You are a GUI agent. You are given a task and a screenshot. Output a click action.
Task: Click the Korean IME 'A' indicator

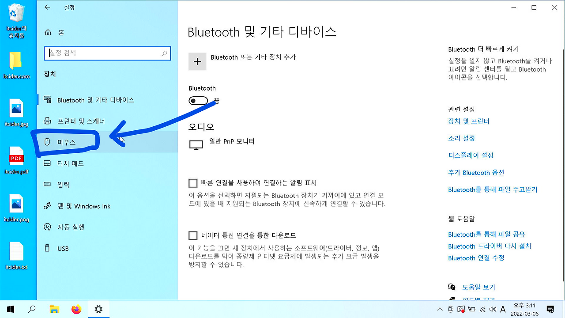(x=502, y=309)
